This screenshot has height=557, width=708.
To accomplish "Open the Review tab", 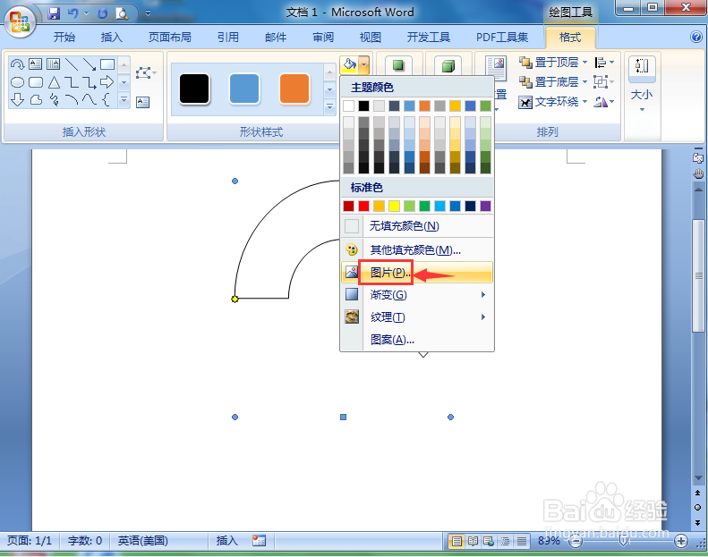I will pyautogui.click(x=323, y=37).
